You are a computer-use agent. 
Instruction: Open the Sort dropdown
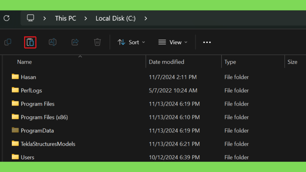(x=131, y=42)
